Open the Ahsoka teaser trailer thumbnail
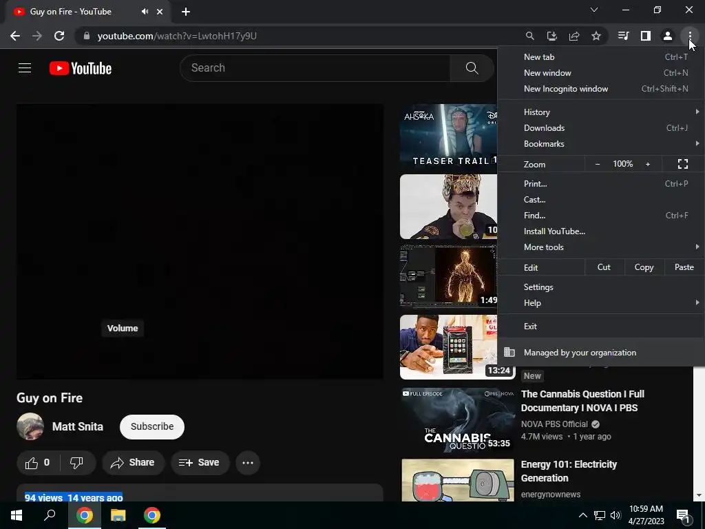This screenshot has width=705, height=529. pos(449,136)
